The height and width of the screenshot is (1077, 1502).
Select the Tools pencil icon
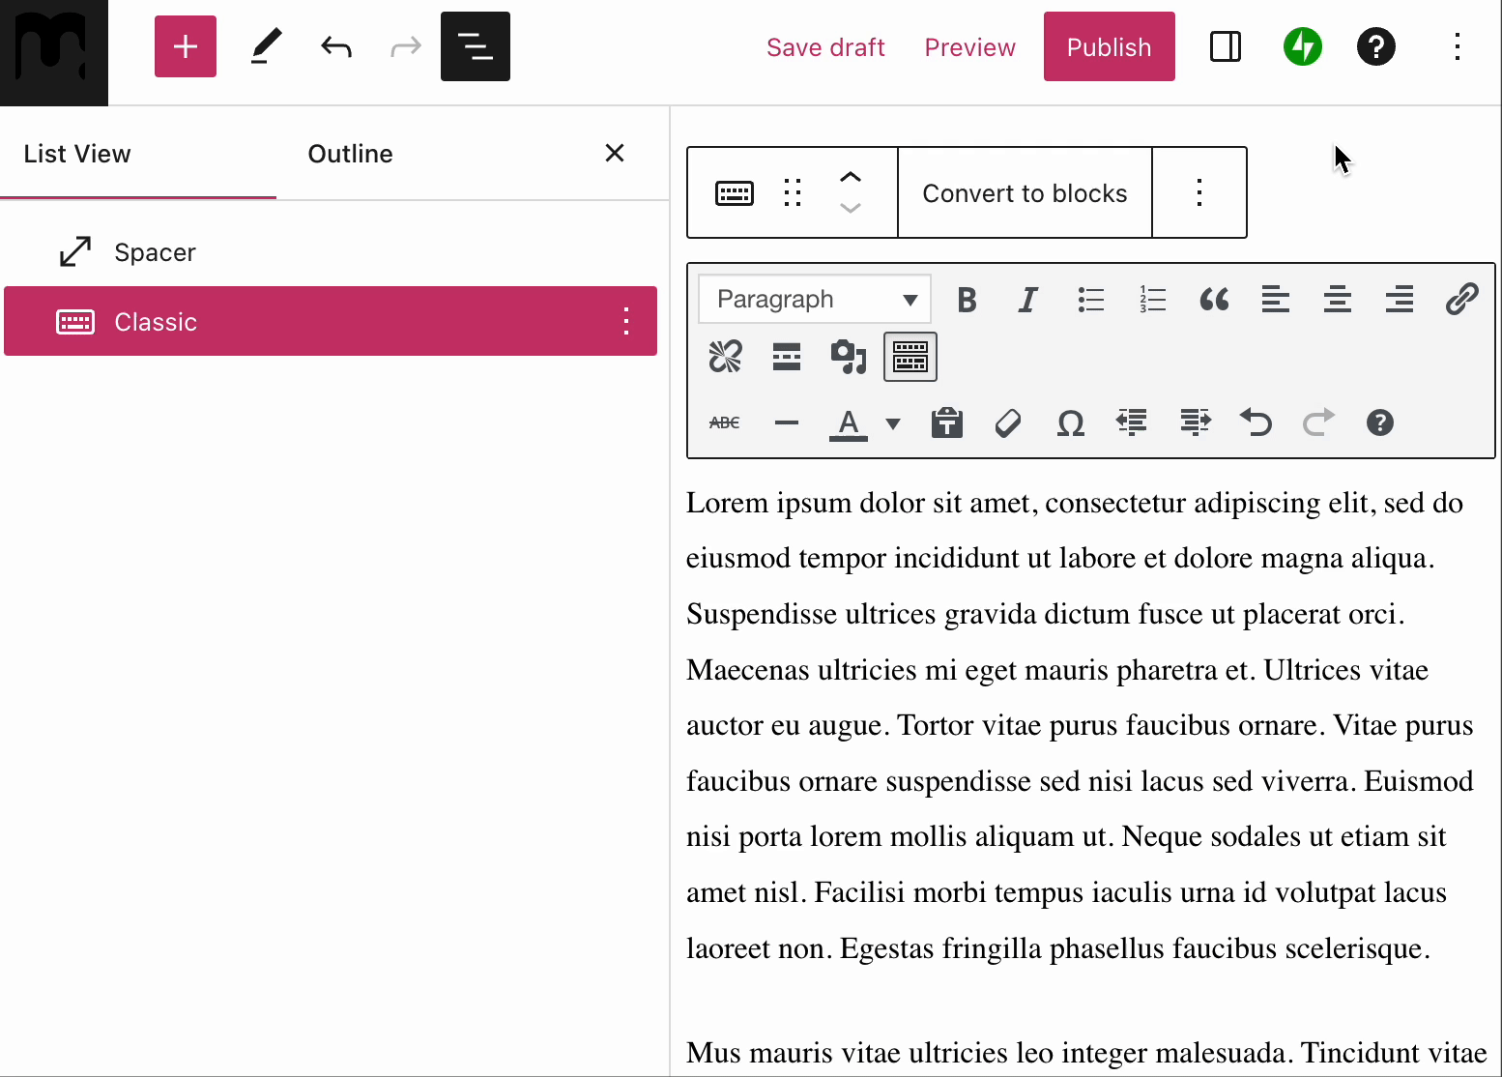[x=266, y=46]
